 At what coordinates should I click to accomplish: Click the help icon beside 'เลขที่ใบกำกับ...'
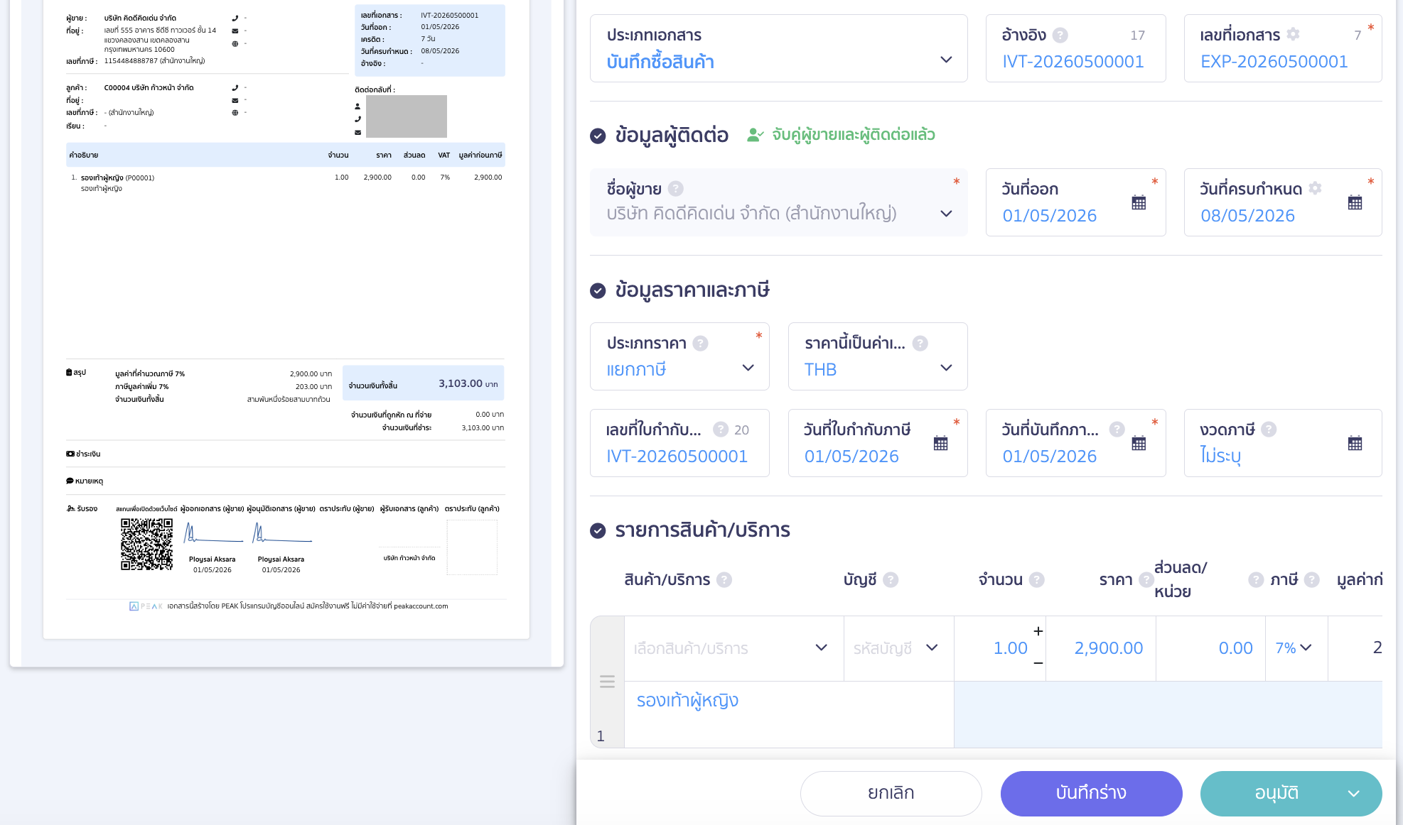pos(720,429)
